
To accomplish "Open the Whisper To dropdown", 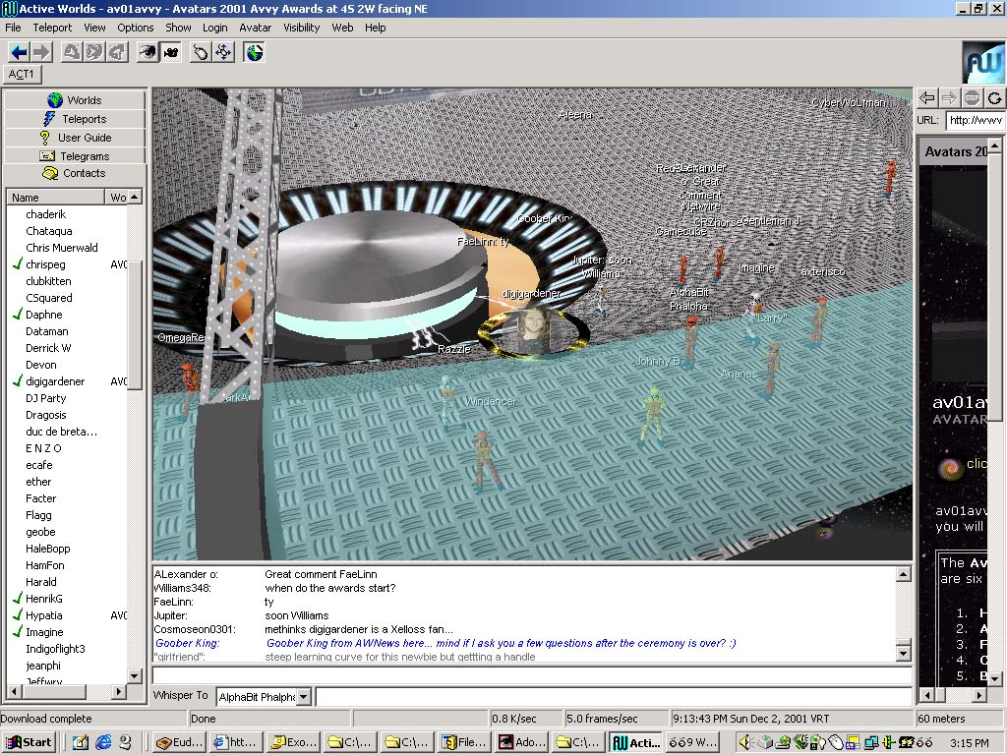I will tap(303, 697).
